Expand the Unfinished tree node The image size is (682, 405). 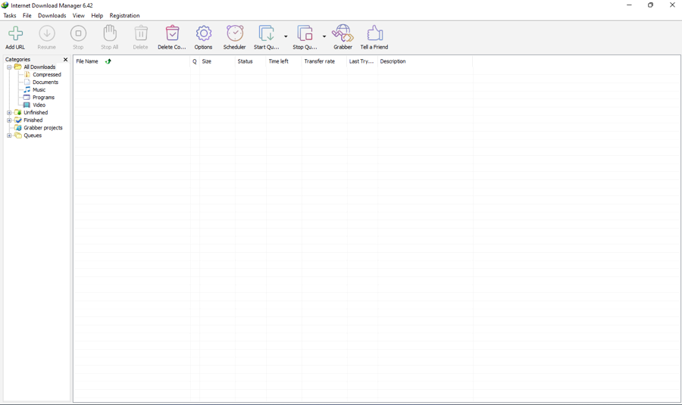[9, 113]
